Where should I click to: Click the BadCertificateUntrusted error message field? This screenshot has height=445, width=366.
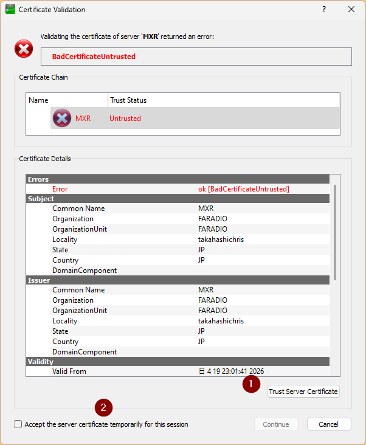click(x=196, y=57)
